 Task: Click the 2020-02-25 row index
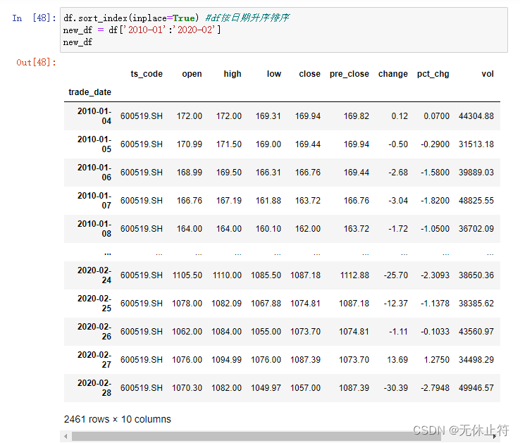(94, 304)
